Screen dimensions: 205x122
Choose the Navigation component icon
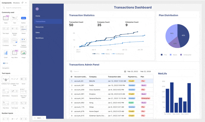(6, 63)
